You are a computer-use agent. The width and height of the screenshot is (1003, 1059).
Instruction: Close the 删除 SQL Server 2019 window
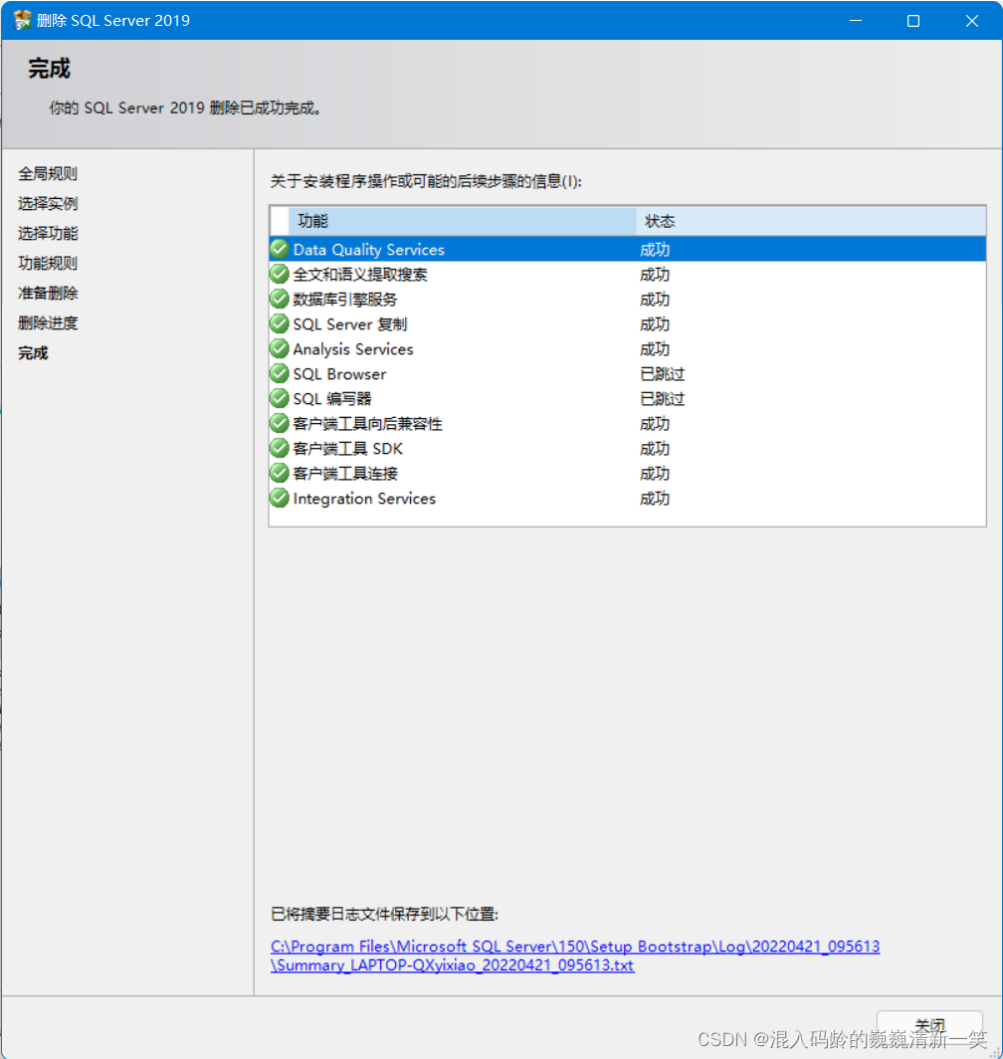972,21
